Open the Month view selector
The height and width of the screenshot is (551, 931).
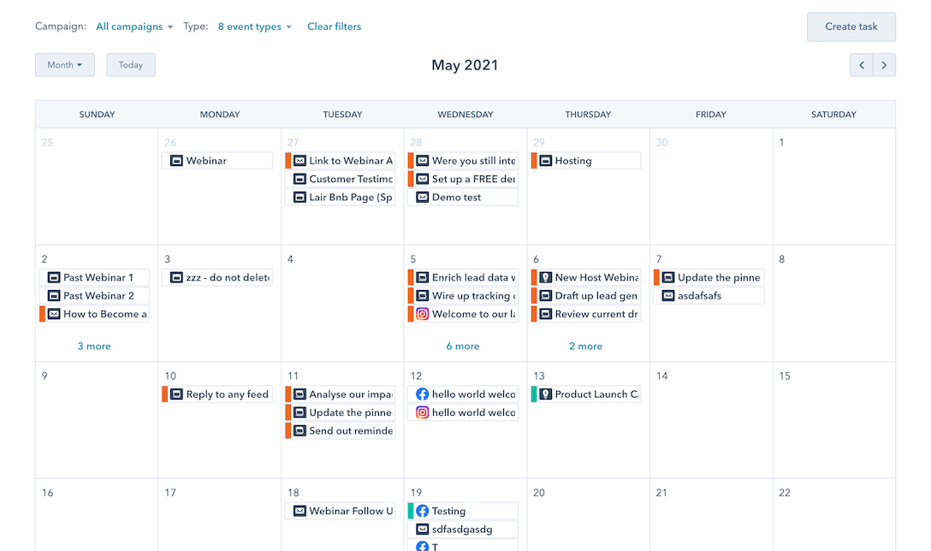[64, 64]
